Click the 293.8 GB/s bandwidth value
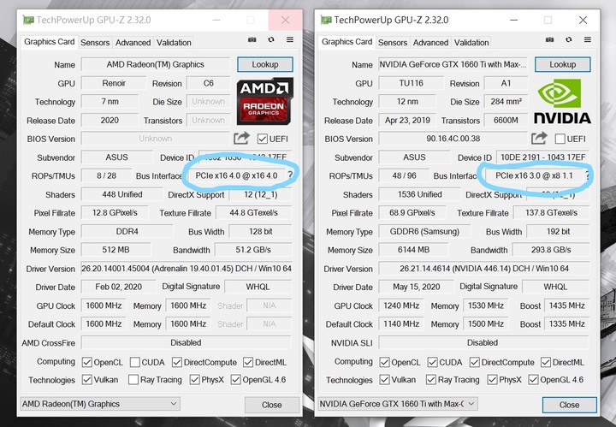The height and width of the screenshot is (427, 616). pyautogui.click(x=551, y=250)
